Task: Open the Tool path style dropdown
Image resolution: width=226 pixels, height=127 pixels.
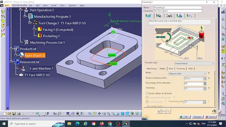Action: (x=194, y=64)
